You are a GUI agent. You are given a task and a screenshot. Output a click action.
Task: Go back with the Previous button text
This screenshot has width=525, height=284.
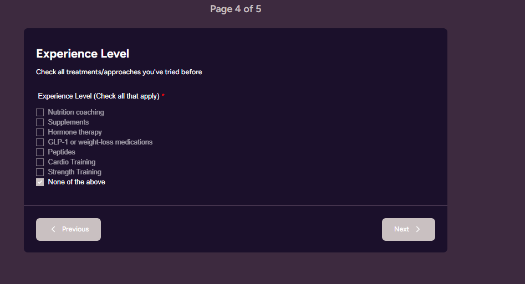point(75,229)
